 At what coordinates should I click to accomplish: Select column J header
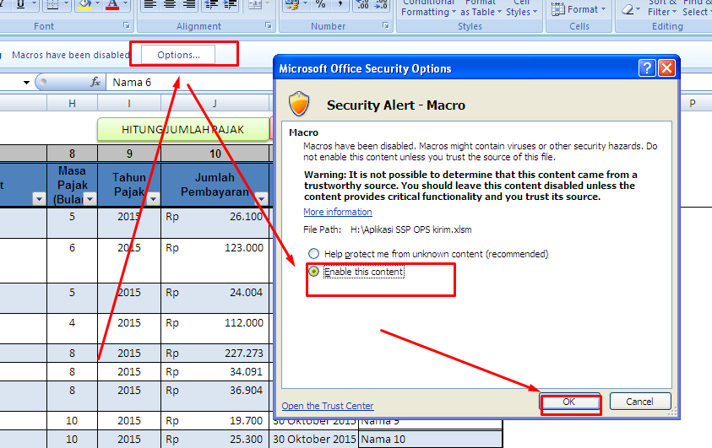tap(215, 104)
